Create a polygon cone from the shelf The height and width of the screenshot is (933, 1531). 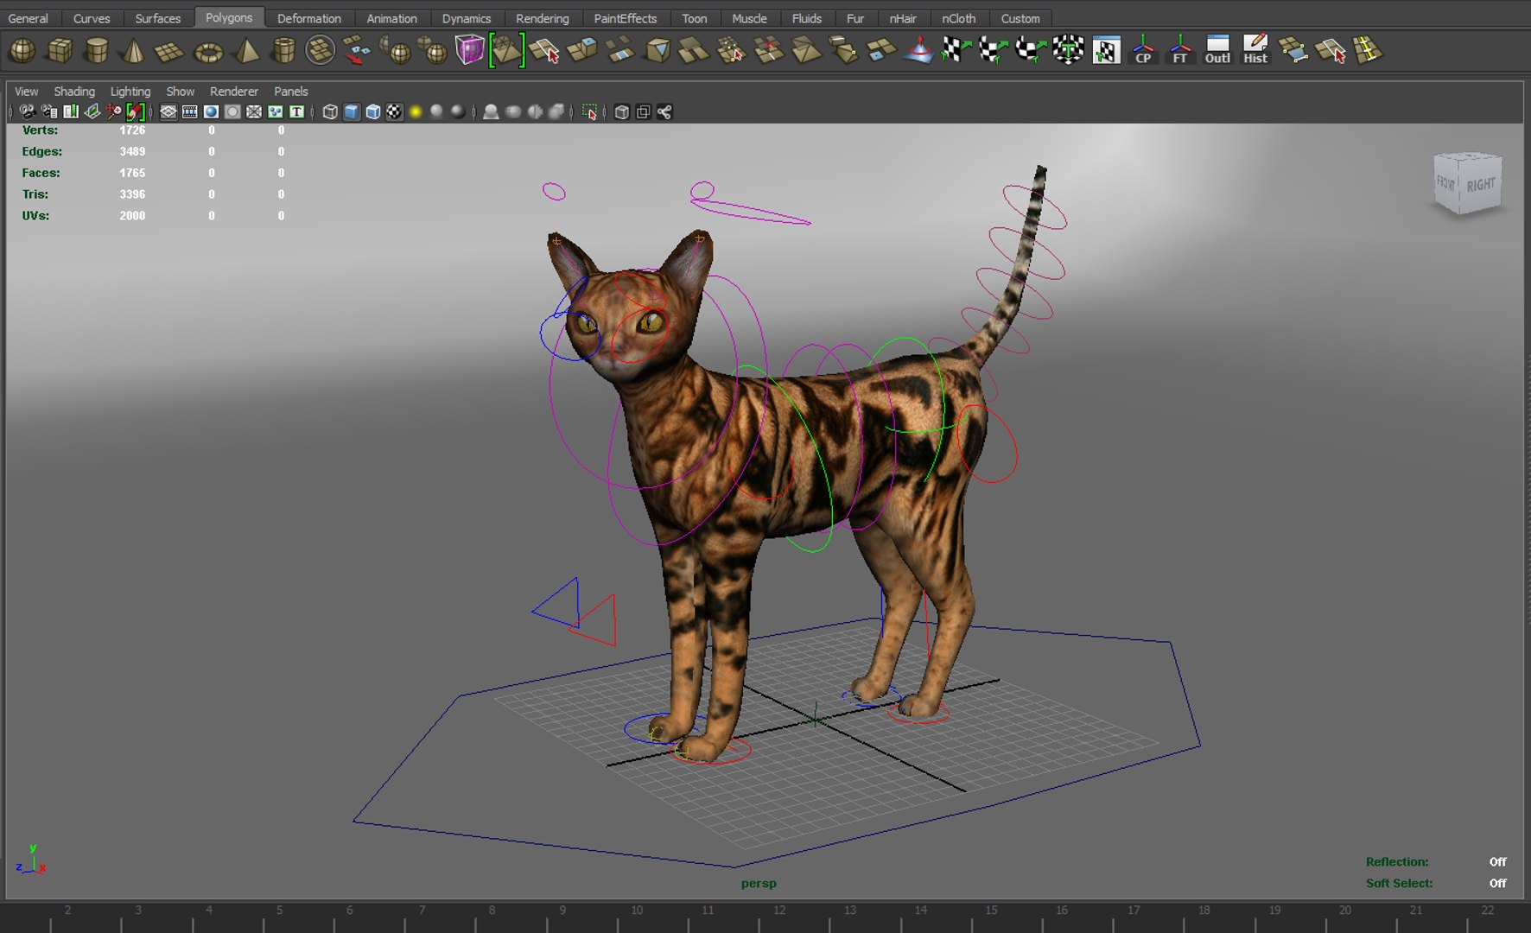(133, 51)
